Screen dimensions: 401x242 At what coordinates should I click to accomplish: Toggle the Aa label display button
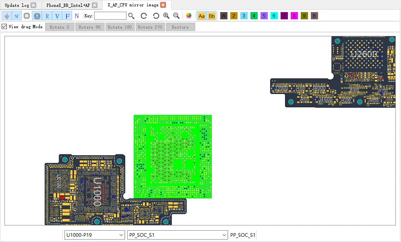[202, 16]
